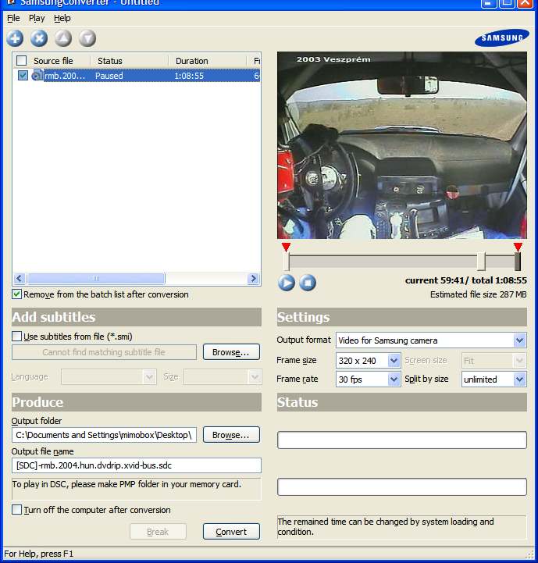The image size is (538, 563).
Task: Toggle Remove from the batch list after conversion
Action: tap(16, 294)
